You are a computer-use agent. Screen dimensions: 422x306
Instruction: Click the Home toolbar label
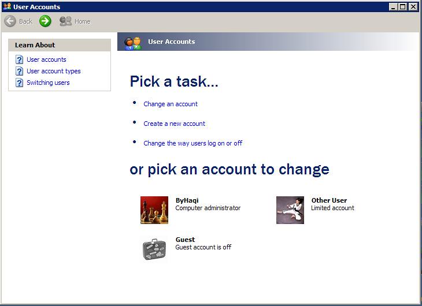tap(82, 21)
